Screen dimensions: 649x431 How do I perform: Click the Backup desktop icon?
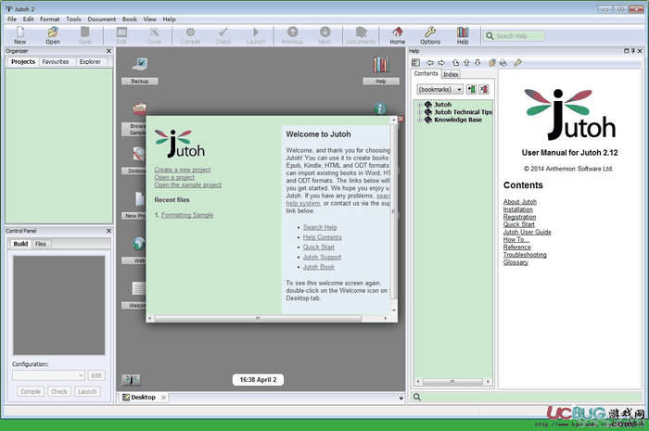coord(140,64)
